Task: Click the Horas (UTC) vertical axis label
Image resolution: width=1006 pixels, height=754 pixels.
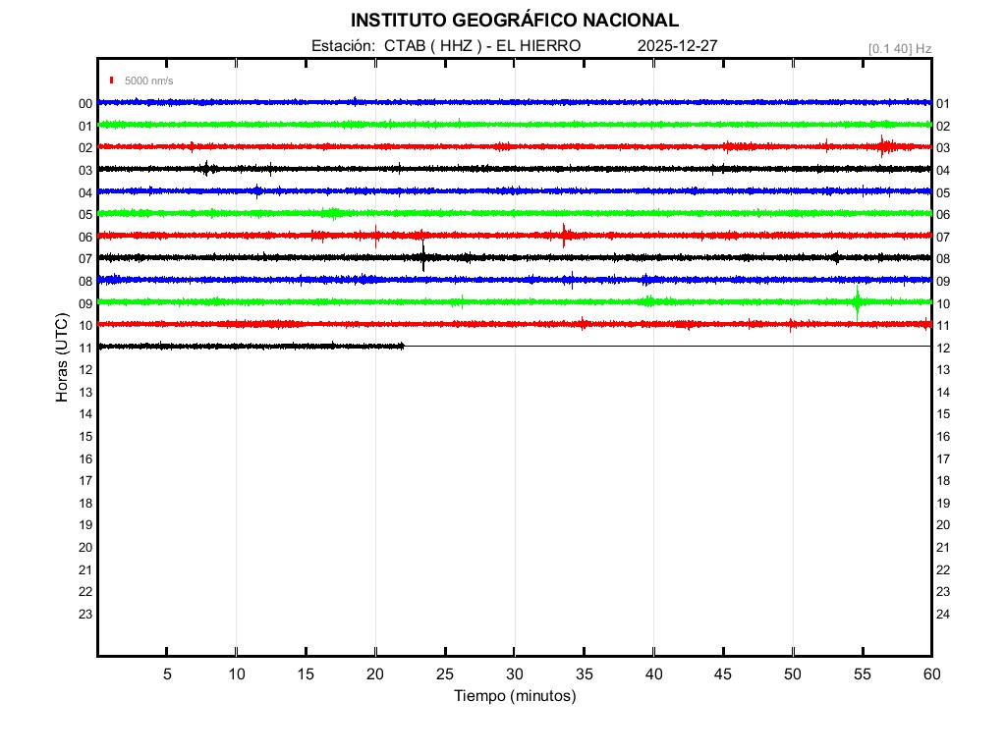Action: [62, 358]
